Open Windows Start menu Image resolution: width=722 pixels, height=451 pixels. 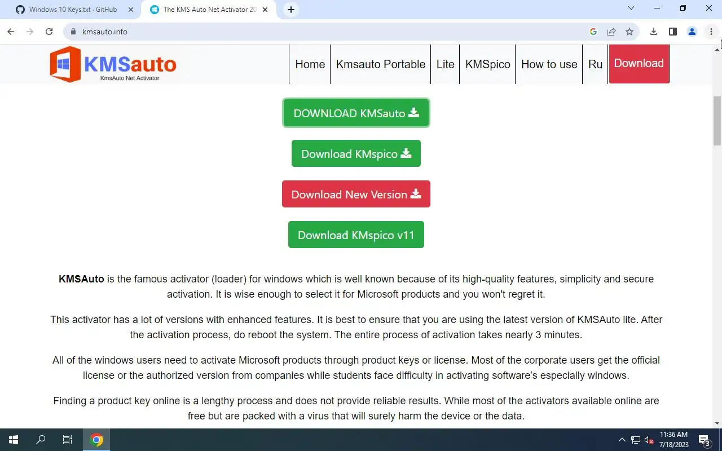14,440
